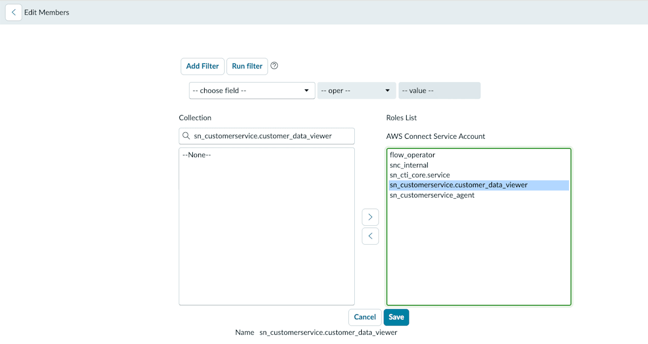The image size is (648, 344).
Task: Click the Save button
Action: coord(396,317)
